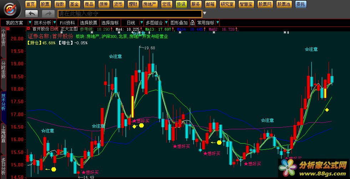
Task: Expand the 我的方案 dropdown arrow
Action: [x=30, y=23]
